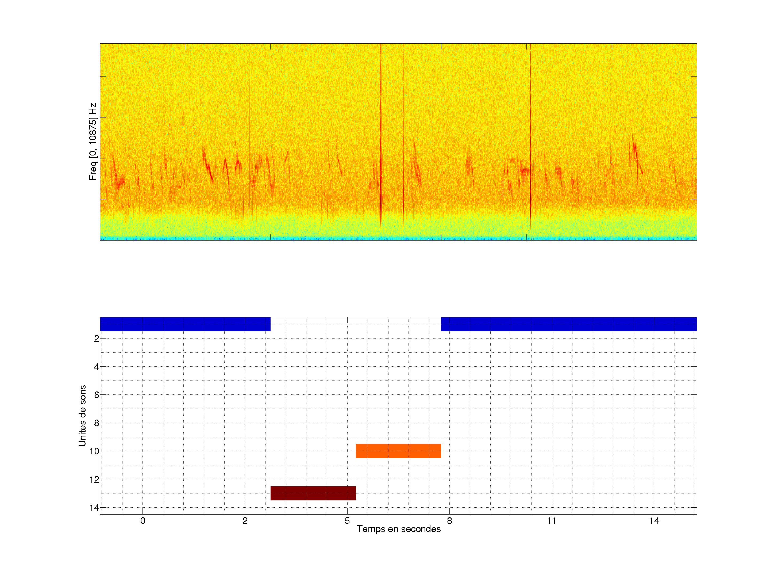Click the time axis tick label 5
This screenshot has width=770, height=578.
coord(347,521)
